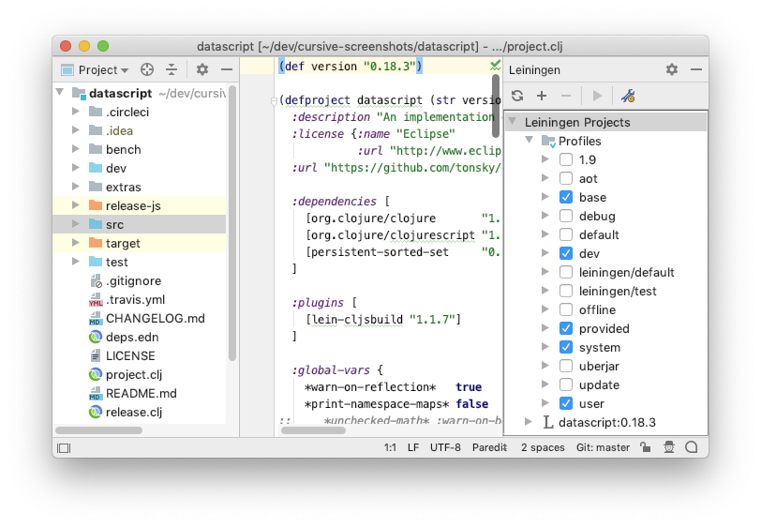Screen dimensions: 761x527
Task: Uncheck the provided profile
Action: 566,329
